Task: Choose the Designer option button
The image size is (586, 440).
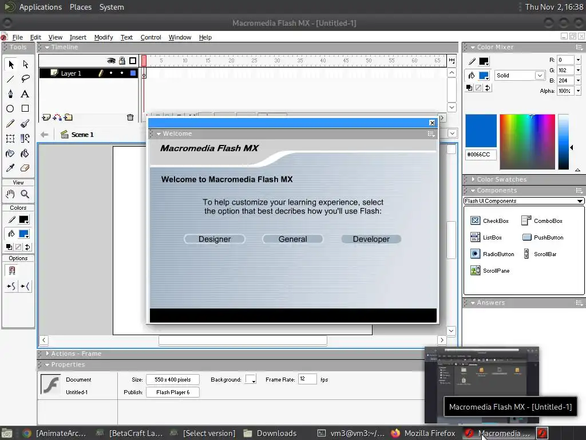Action: pyautogui.click(x=215, y=239)
